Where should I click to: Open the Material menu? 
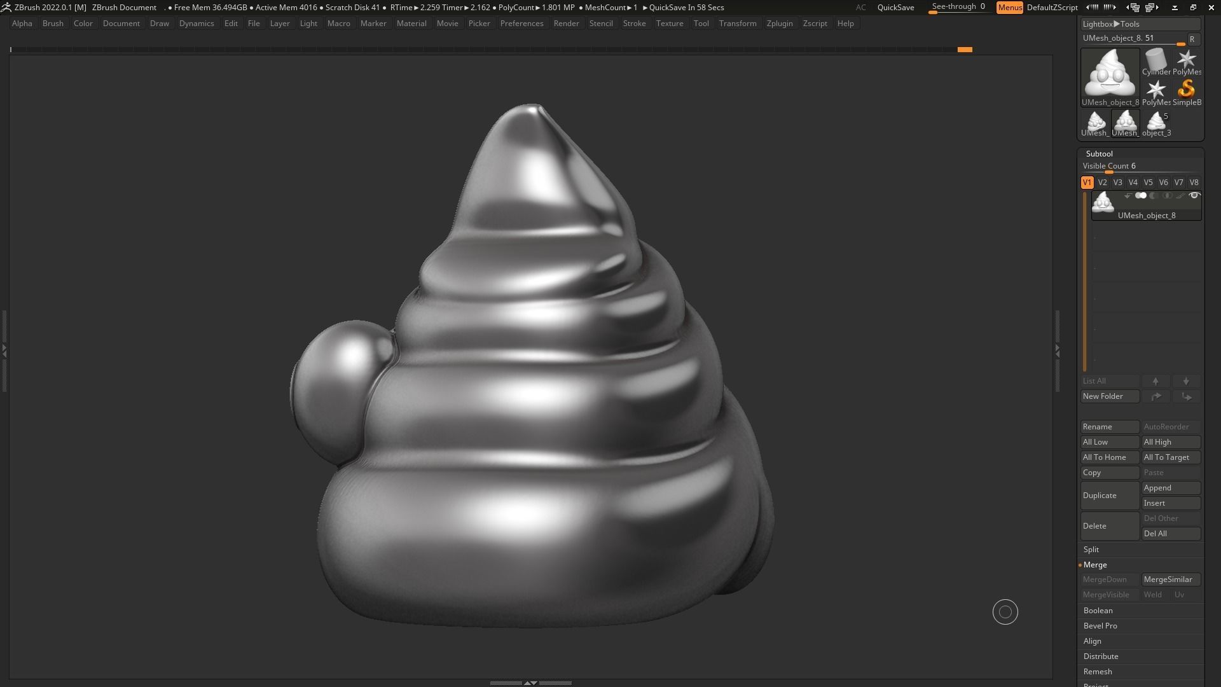pos(411,24)
